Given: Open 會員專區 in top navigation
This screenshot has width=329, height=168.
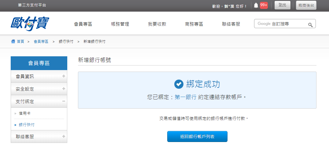Looking at the screenshot, I should pyautogui.click(x=83, y=24).
